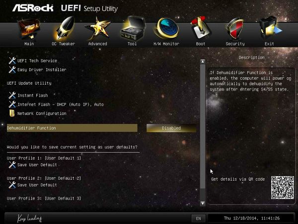Switch to Boot tab label
Image resolution: width=298 pixels, height=224 pixels.
(201, 44)
